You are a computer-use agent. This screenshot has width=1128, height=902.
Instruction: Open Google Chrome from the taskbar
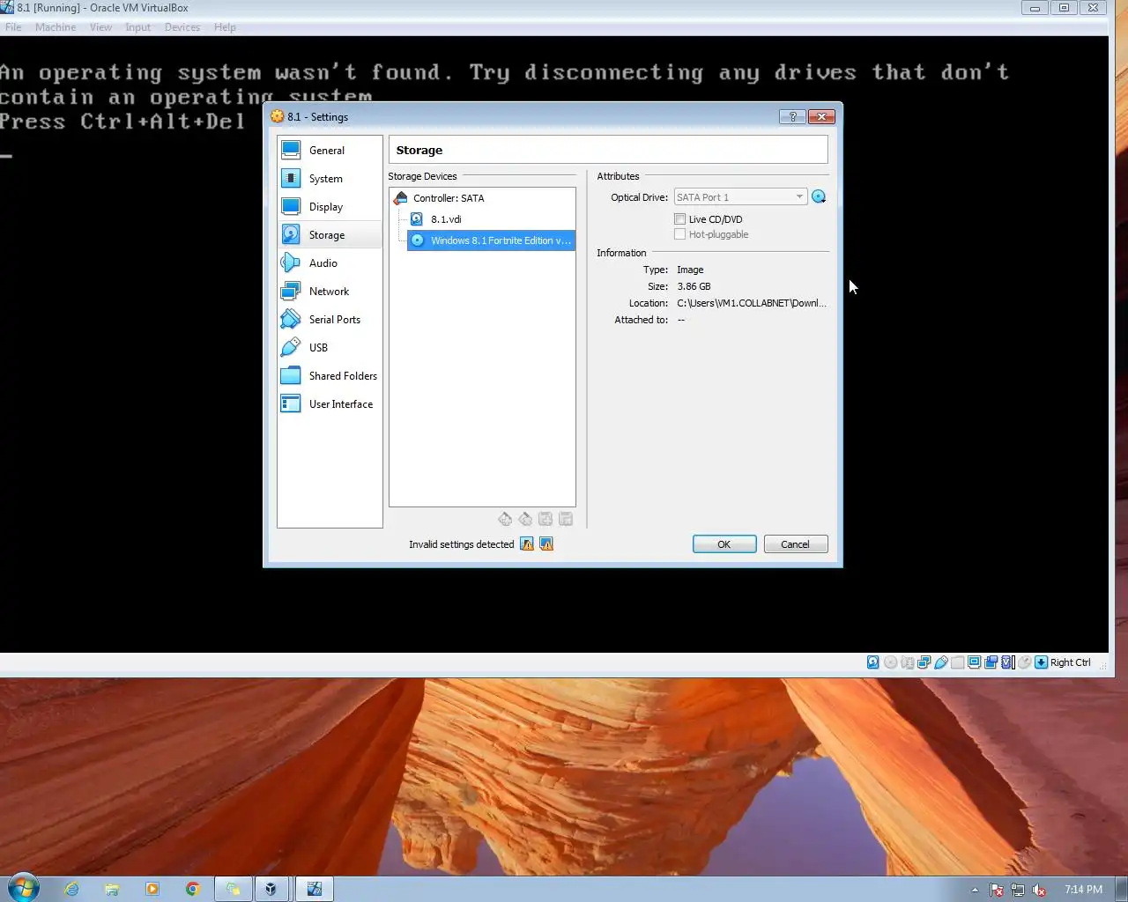193,889
